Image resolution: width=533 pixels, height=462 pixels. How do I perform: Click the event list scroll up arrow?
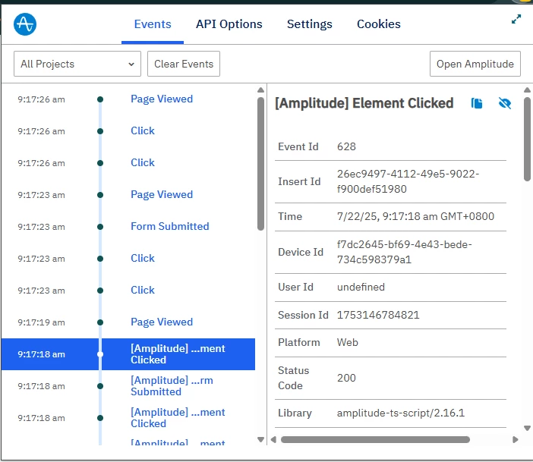click(260, 90)
